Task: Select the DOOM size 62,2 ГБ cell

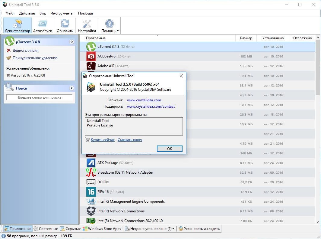Action: click(x=246, y=182)
